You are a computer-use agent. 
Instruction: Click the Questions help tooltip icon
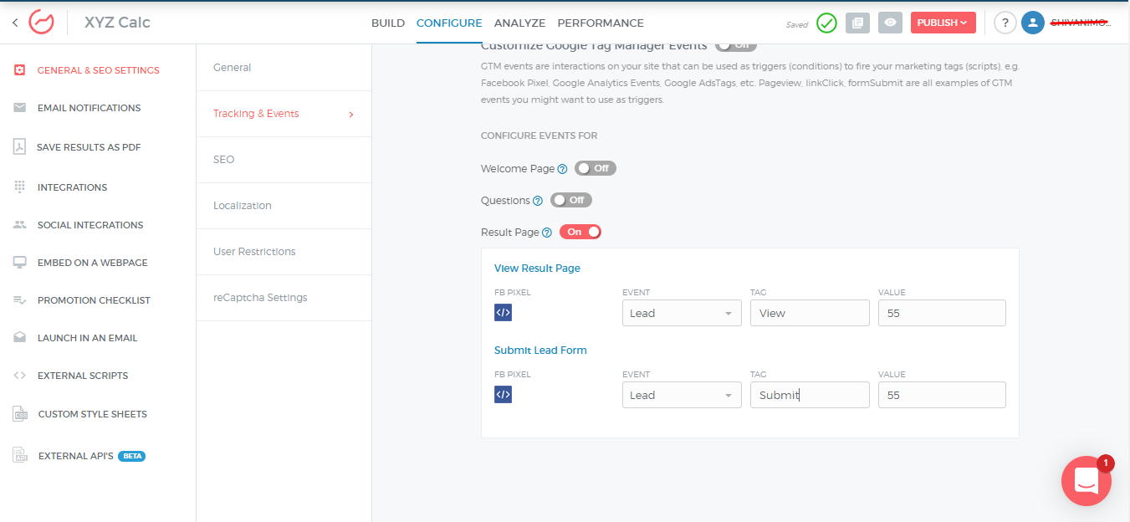(538, 201)
